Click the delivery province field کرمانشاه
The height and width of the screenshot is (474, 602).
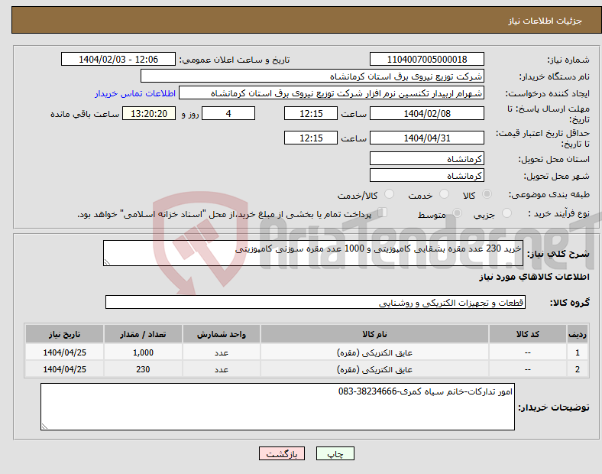pos(426,158)
